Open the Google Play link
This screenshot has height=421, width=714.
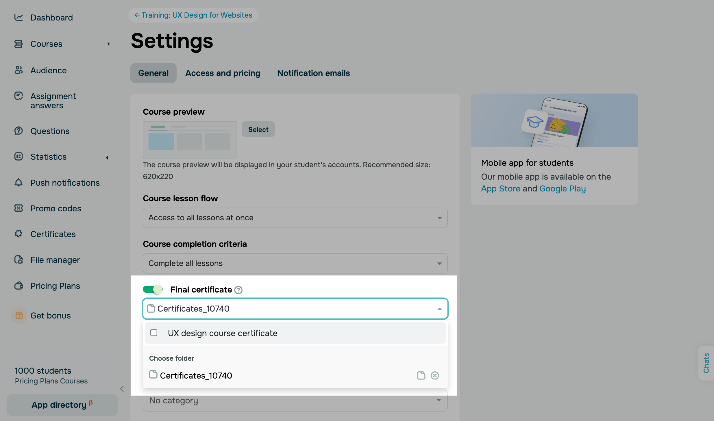pyautogui.click(x=562, y=189)
